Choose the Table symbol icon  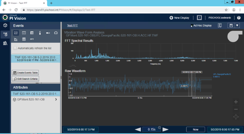tap(32, 33)
